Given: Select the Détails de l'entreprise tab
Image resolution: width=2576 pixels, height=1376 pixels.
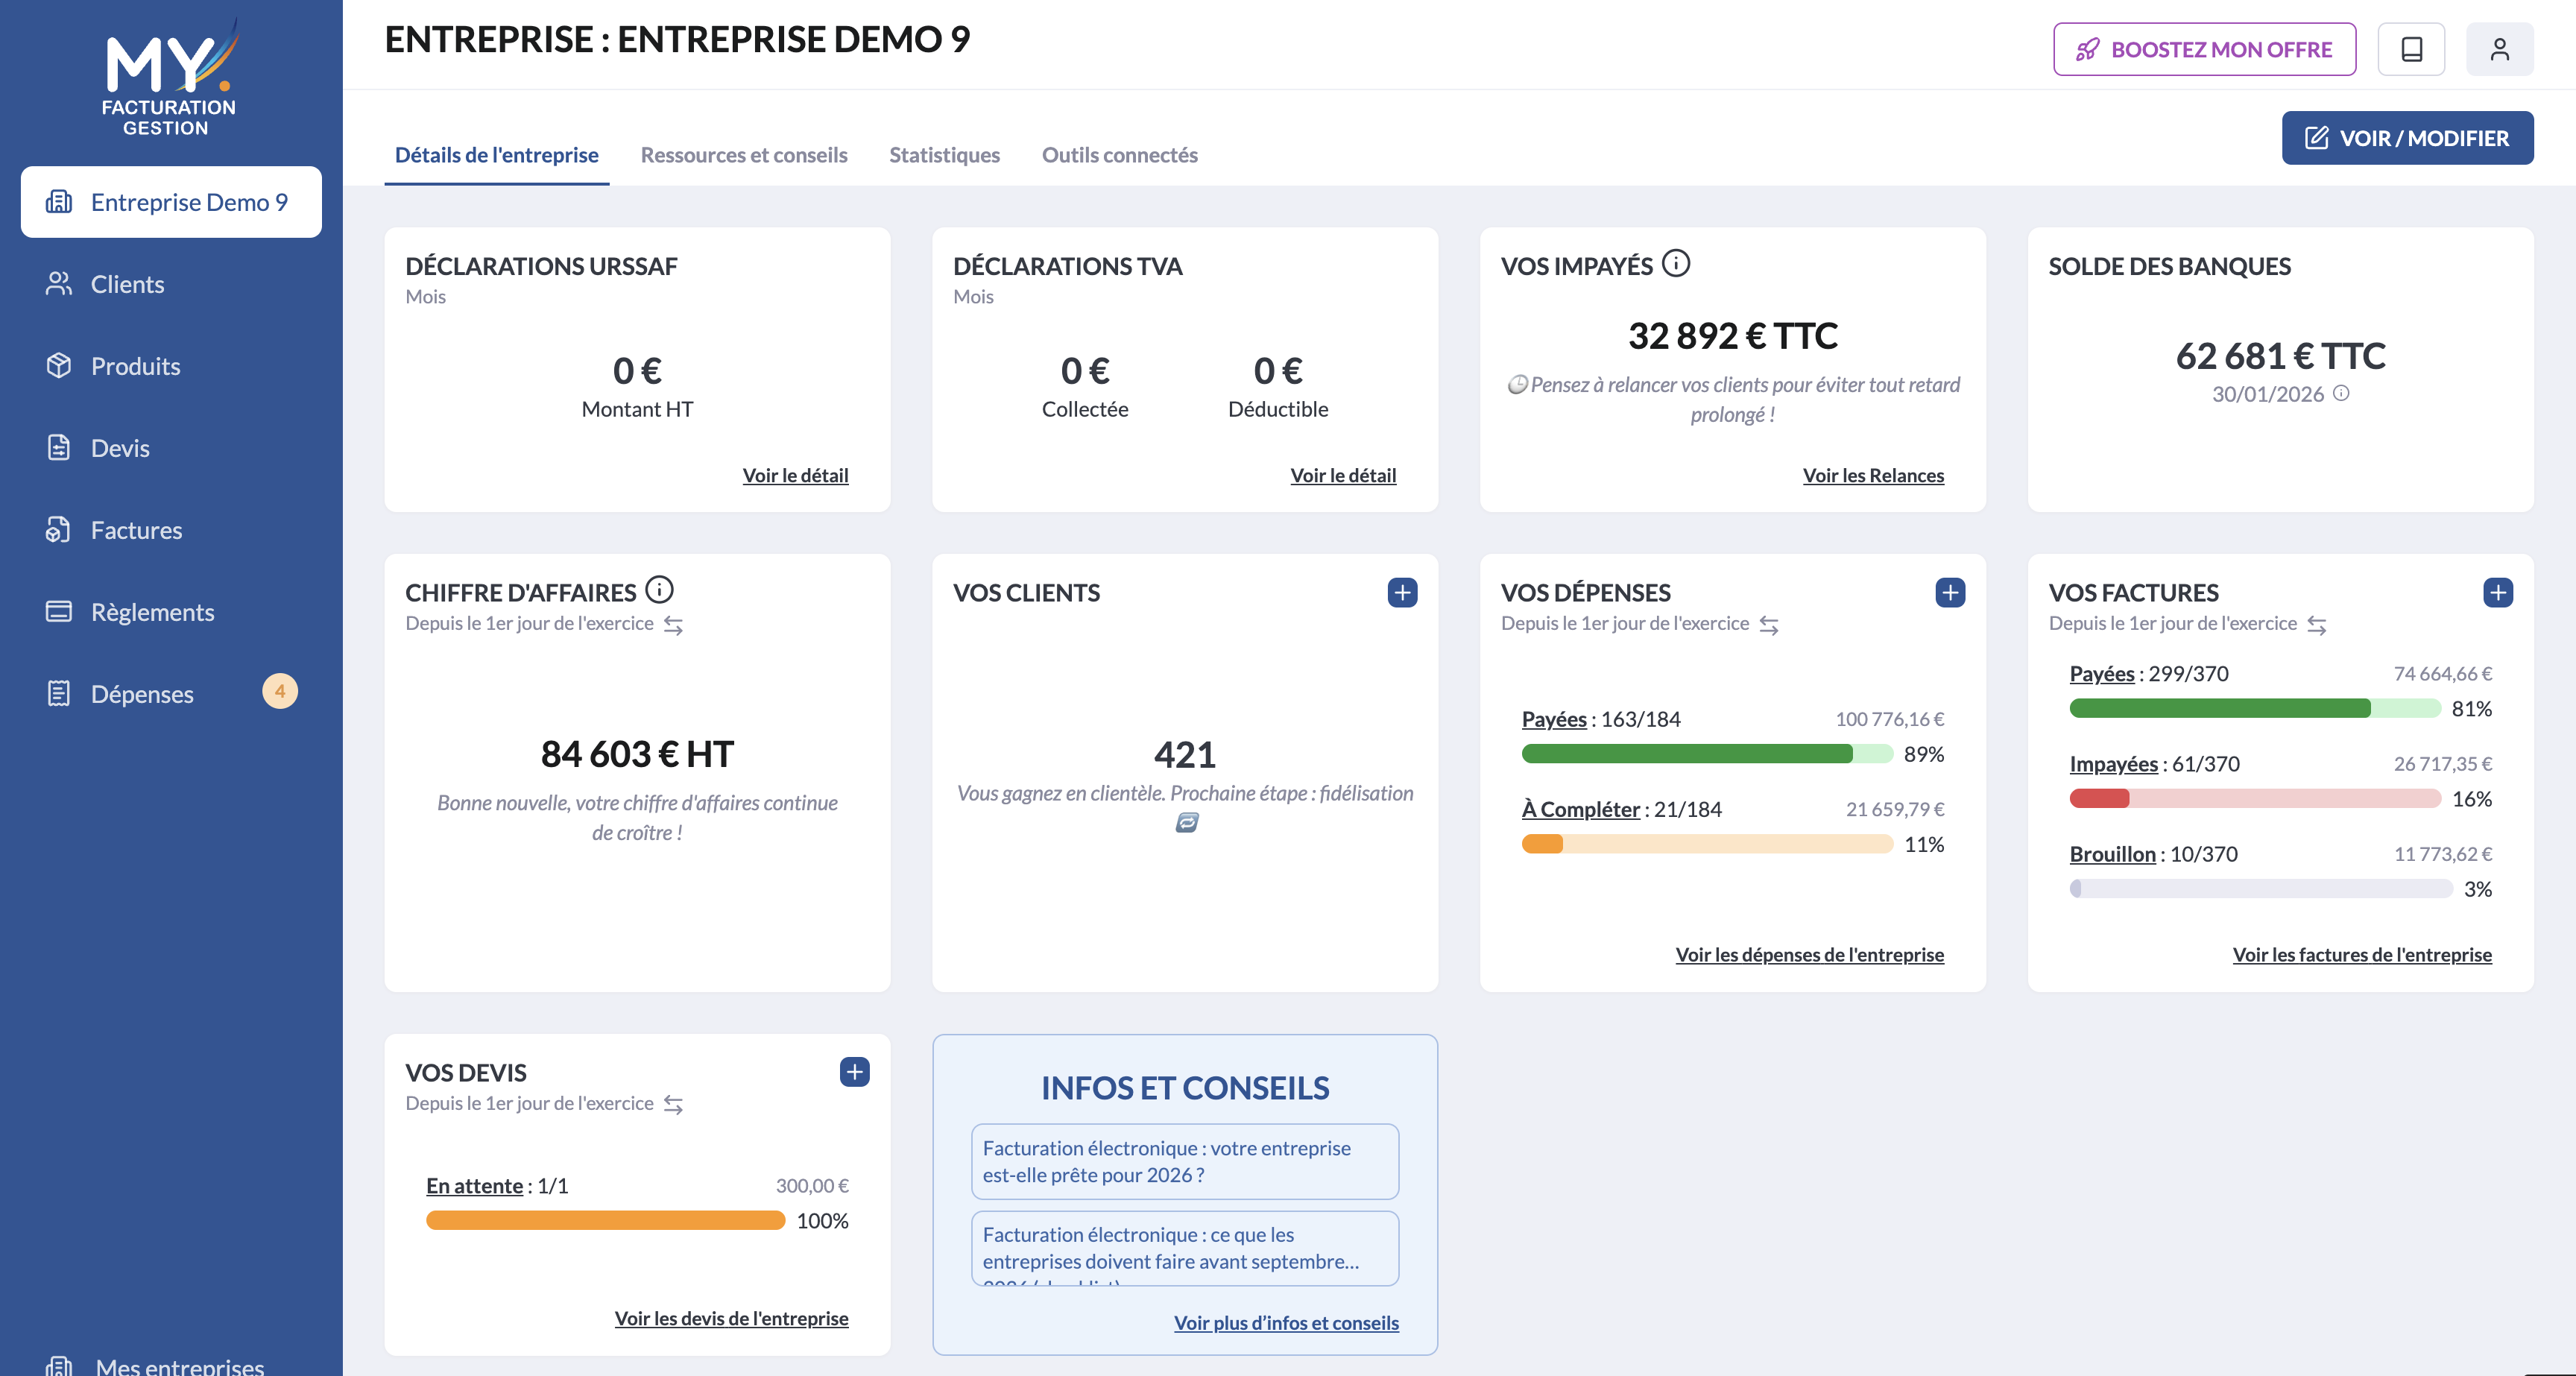Looking at the screenshot, I should coord(497,155).
